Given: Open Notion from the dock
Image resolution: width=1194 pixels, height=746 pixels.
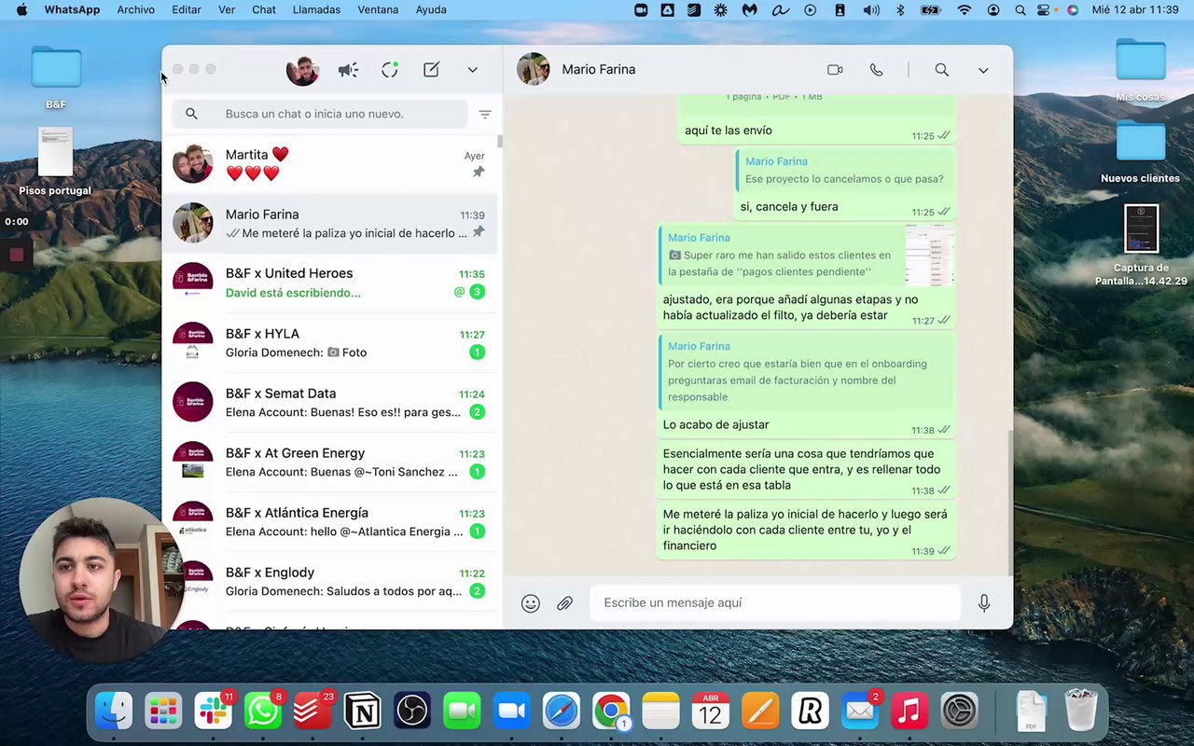Looking at the screenshot, I should point(363,711).
